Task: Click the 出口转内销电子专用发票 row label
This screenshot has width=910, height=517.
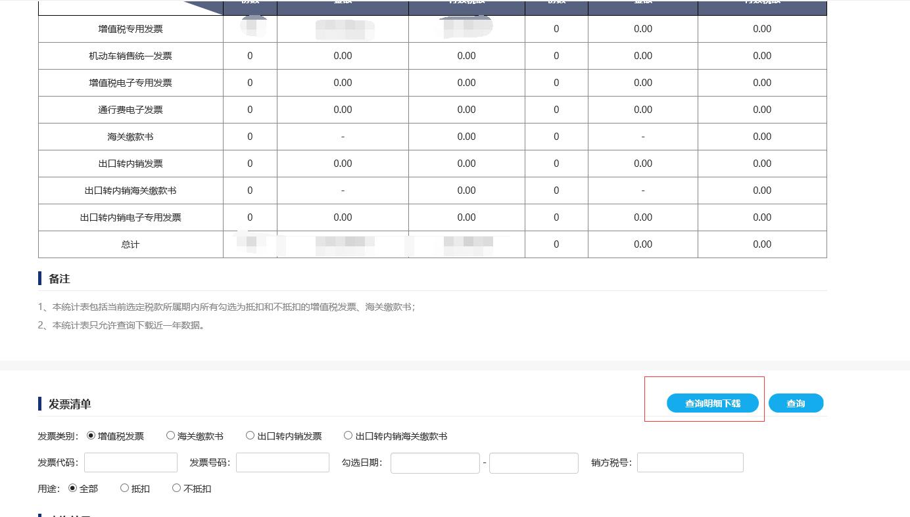Action: 130,217
